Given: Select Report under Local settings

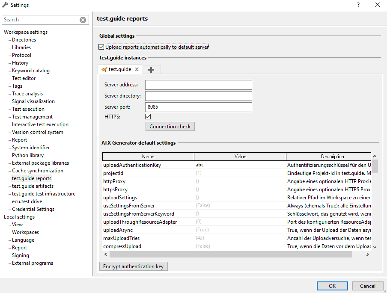Looking at the screenshot, I should pyautogui.click(x=20, y=248).
